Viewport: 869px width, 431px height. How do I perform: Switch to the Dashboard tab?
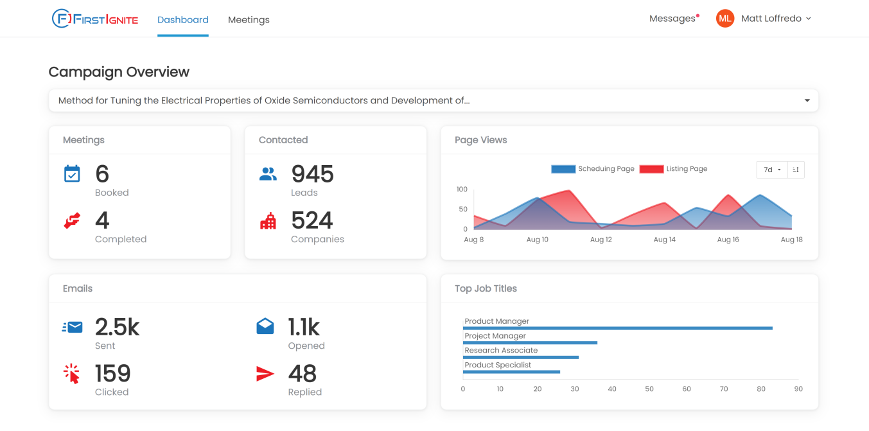point(183,20)
